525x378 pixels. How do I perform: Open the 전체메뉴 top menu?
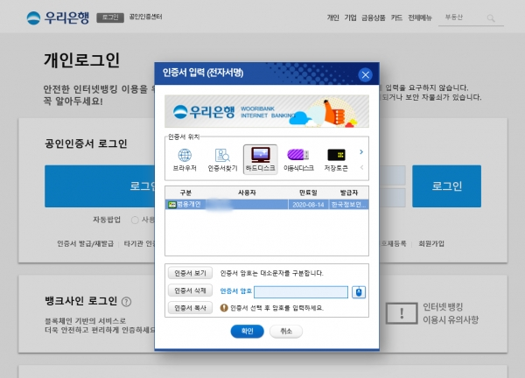(420, 17)
